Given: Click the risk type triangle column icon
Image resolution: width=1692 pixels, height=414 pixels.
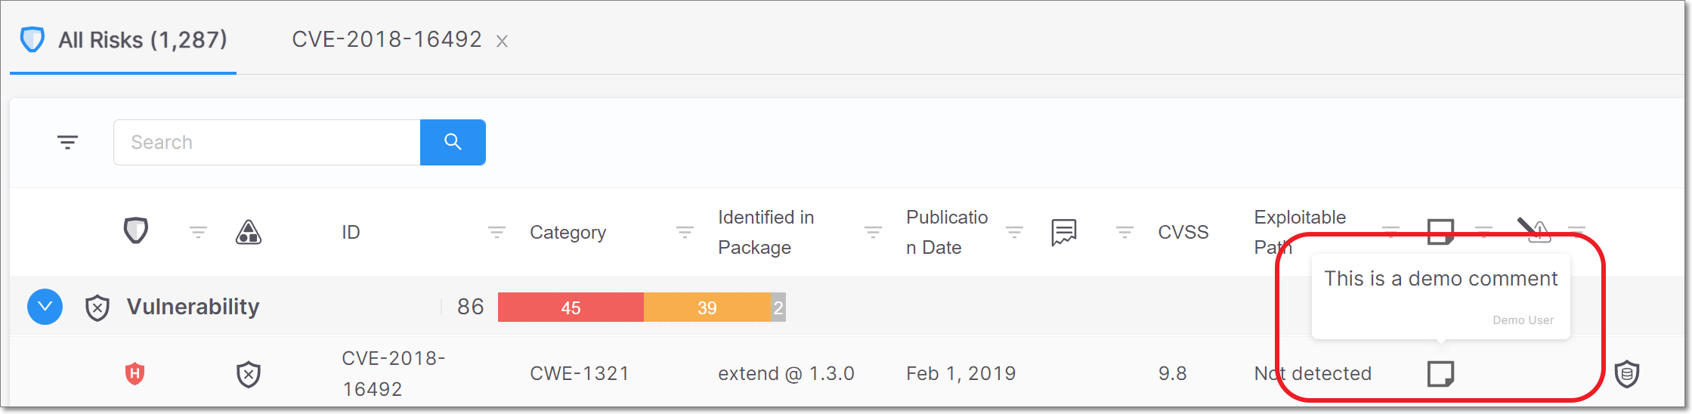Looking at the screenshot, I should [x=249, y=232].
